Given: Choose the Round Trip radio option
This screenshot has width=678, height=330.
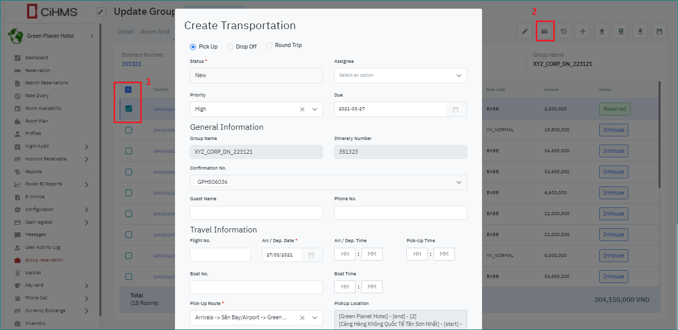Looking at the screenshot, I should coord(269,45).
